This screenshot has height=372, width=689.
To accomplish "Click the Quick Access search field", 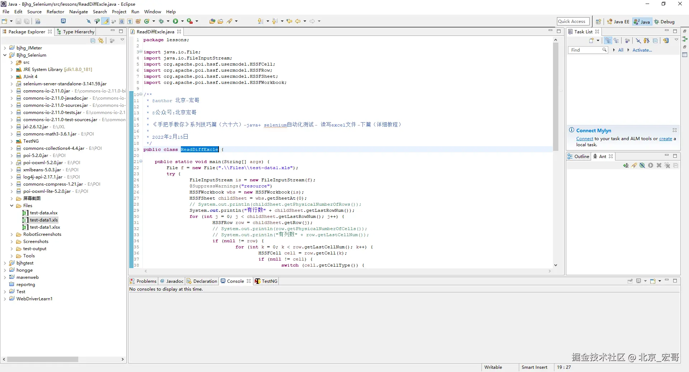I will click(573, 22).
